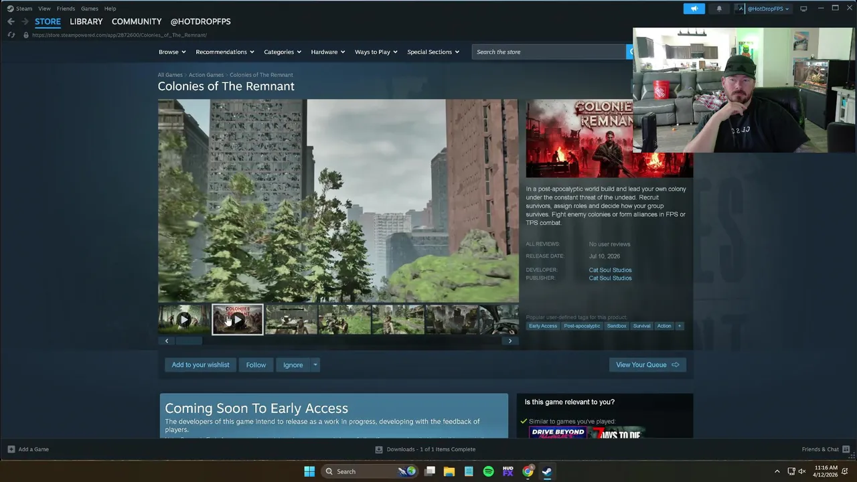Click the Downloads status icon

click(379, 449)
